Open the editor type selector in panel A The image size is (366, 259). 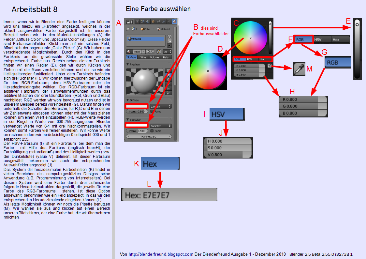(x=129, y=22)
